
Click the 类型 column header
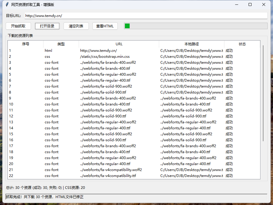61,44
